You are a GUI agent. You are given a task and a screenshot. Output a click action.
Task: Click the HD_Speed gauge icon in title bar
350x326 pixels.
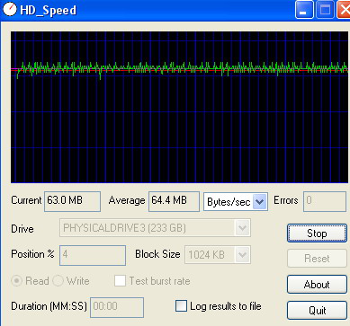point(9,9)
